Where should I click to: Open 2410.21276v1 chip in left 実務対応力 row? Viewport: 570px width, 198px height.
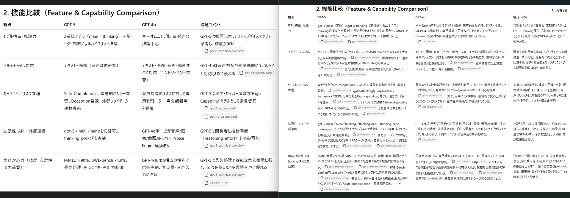tap(216, 183)
